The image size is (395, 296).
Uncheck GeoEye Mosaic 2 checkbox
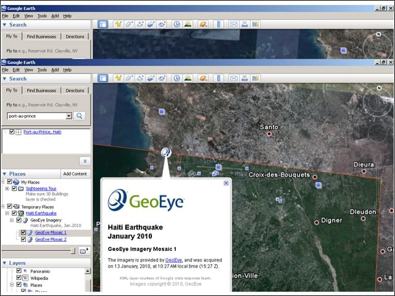point(23,239)
